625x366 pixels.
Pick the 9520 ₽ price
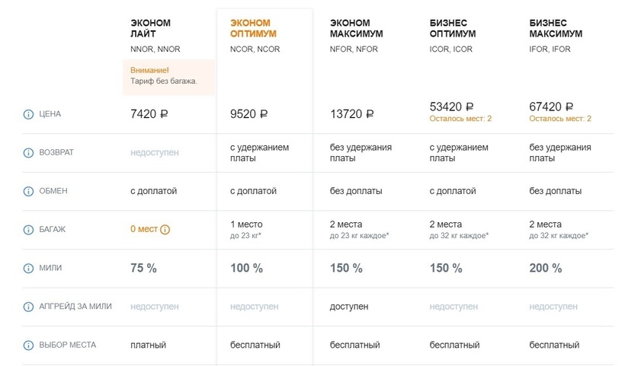click(x=249, y=115)
